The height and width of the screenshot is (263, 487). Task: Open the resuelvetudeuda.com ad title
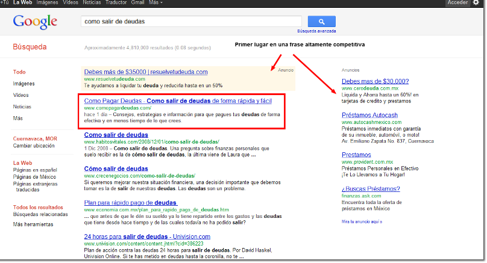pyautogui.click(x=146, y=72)
